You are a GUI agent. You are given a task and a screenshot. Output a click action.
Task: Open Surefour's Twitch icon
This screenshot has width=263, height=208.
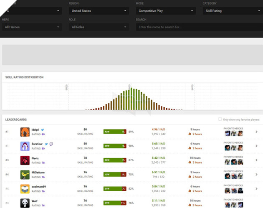[x=51, y=144]
